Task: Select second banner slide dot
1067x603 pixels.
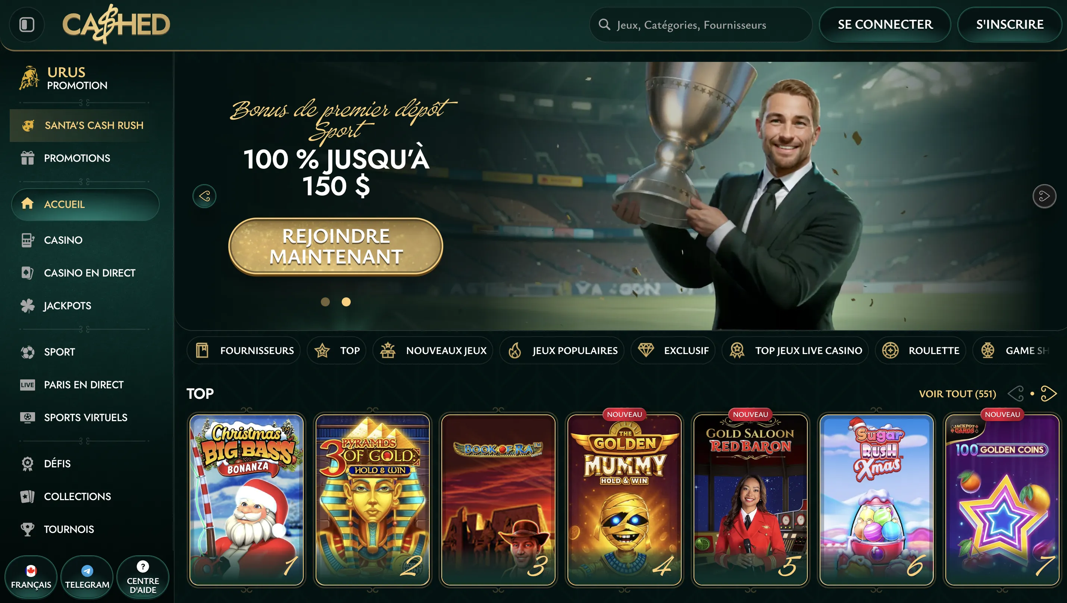Action: pyautogui.click(x=346, y=302)
